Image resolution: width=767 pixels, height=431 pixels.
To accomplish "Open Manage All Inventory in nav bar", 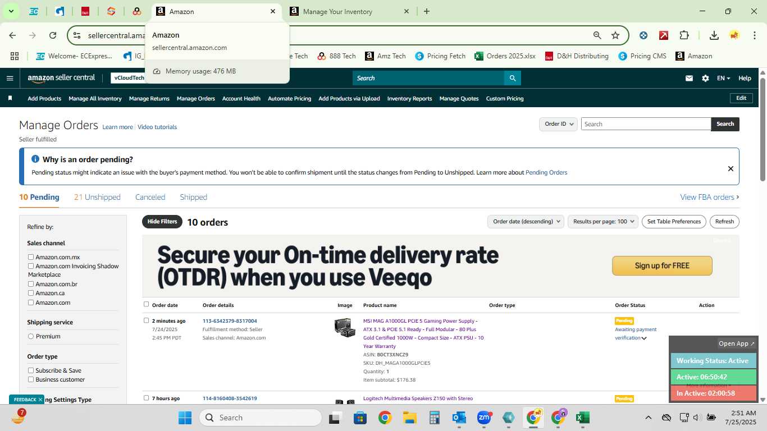I will (95, 99).
